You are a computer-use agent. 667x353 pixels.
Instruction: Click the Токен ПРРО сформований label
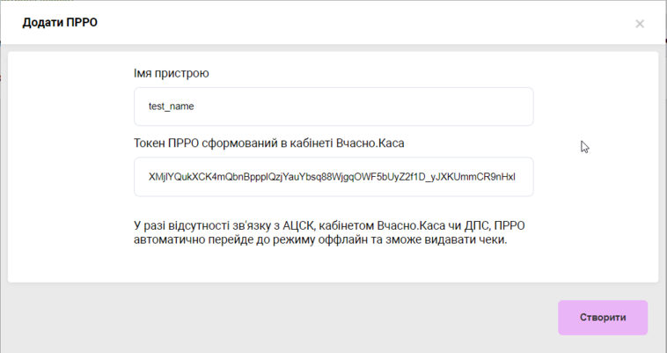[268, 142]
